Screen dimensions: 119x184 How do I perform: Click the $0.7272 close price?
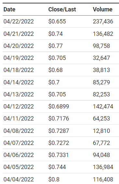click(59, 143)
